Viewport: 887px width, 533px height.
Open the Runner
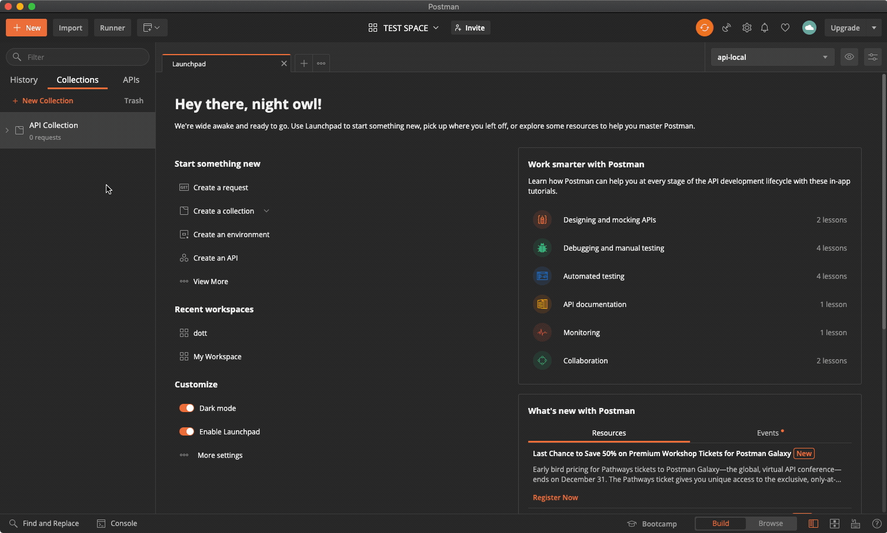click(112, 28)
